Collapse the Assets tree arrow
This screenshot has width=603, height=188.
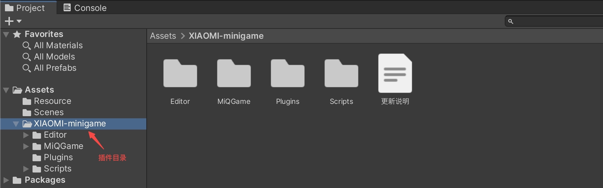point(6,90)
